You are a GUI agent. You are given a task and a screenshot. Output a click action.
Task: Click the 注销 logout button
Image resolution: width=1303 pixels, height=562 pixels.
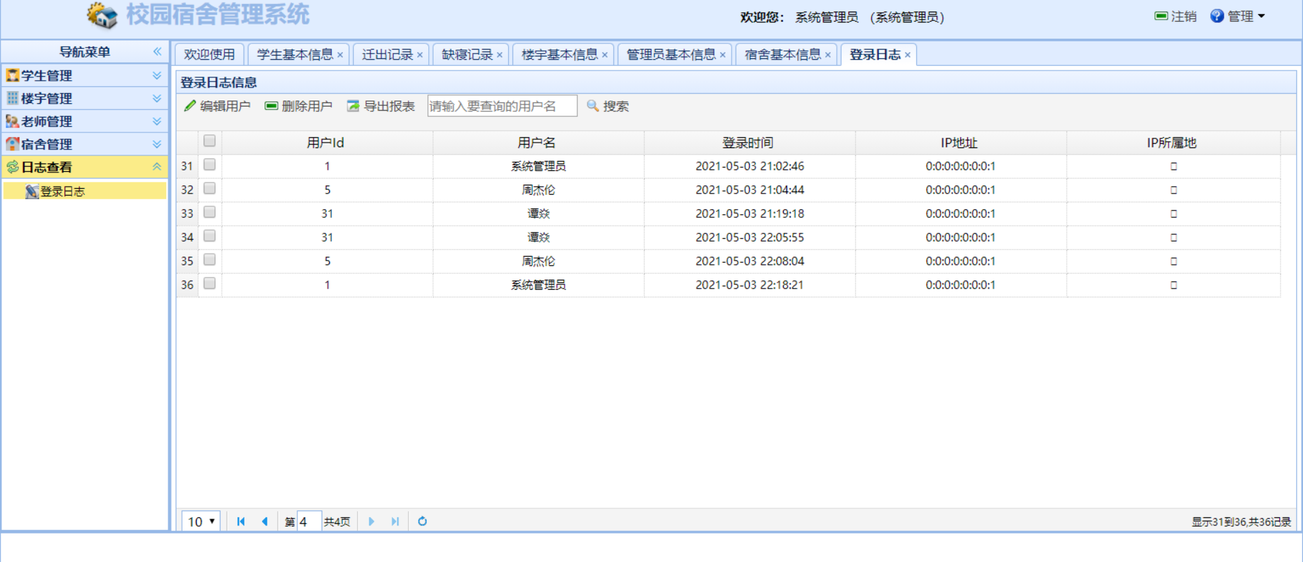click(1175, 16)
